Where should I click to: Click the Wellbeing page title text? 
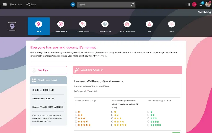tap(204, 12)
